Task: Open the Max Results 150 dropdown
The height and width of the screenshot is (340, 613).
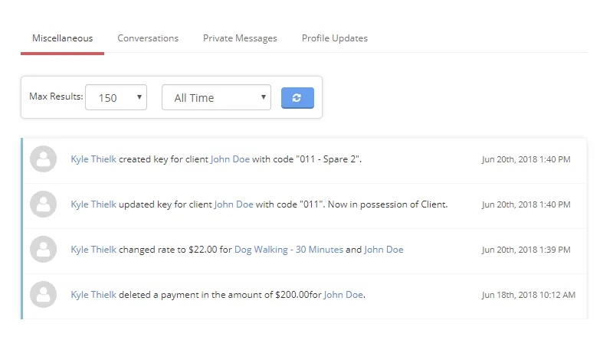Action: (x=116, y=97)
